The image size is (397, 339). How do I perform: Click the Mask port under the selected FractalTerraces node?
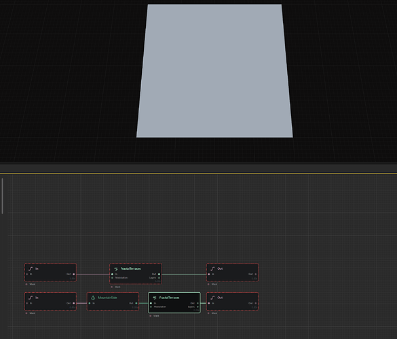[x=151, y=316]
